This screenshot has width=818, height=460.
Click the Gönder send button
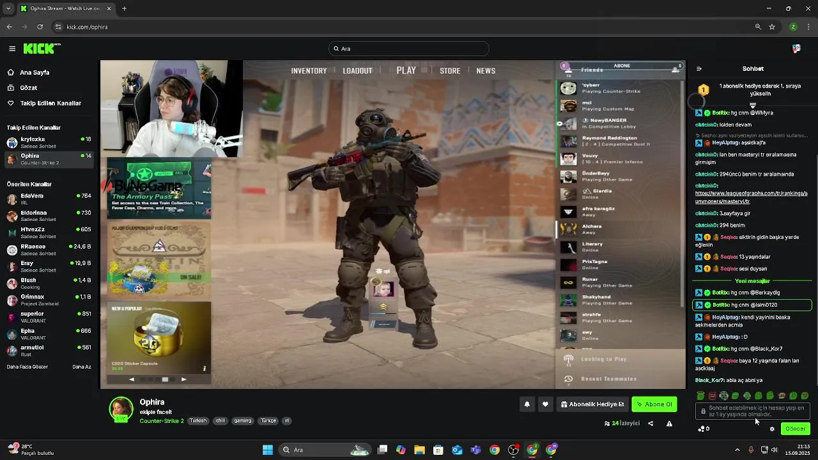click(x=796, y=429)
